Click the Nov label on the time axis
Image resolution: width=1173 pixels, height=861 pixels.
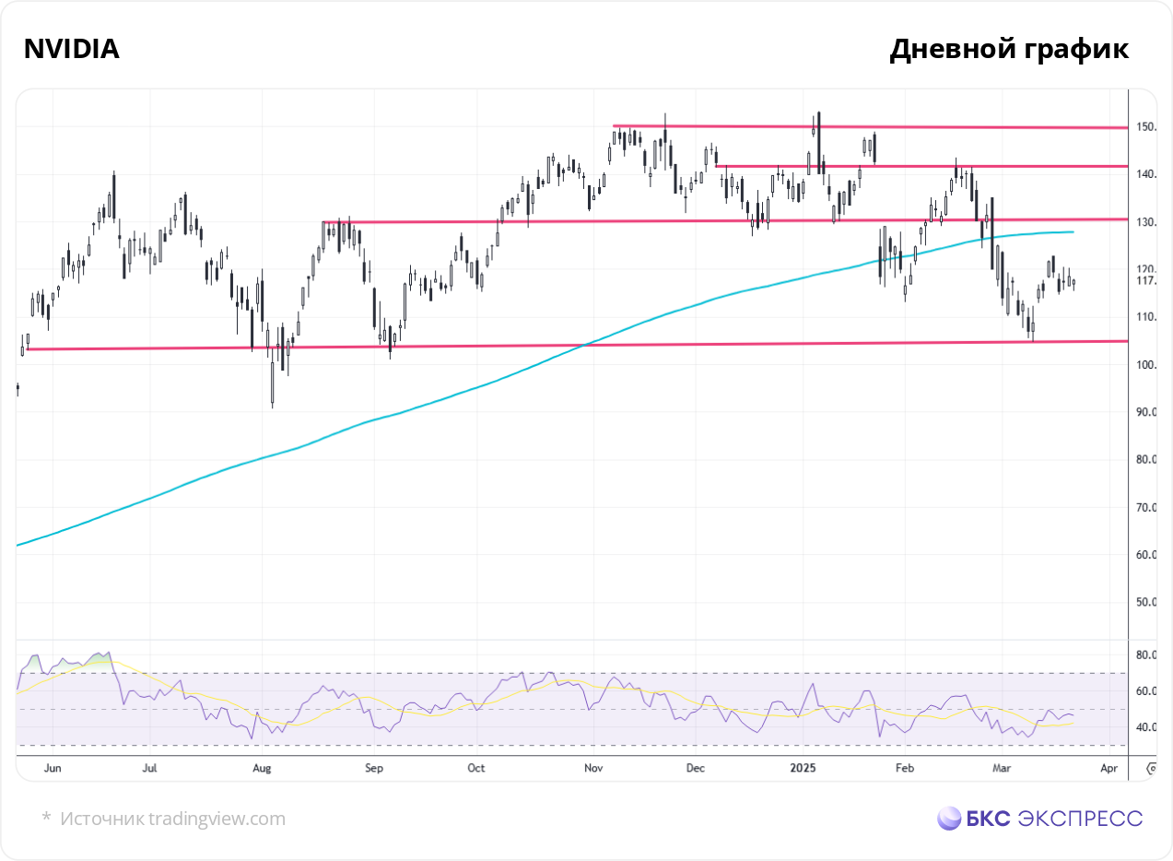(593, 767)
